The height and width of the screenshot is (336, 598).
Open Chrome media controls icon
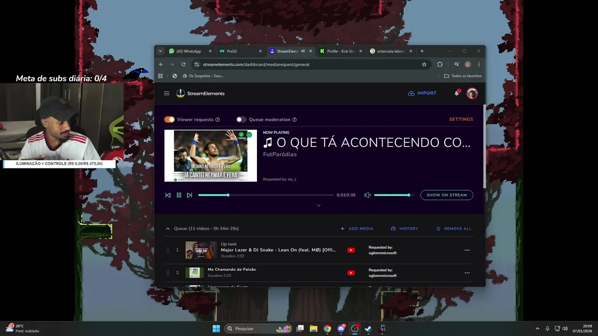point(456,64)
